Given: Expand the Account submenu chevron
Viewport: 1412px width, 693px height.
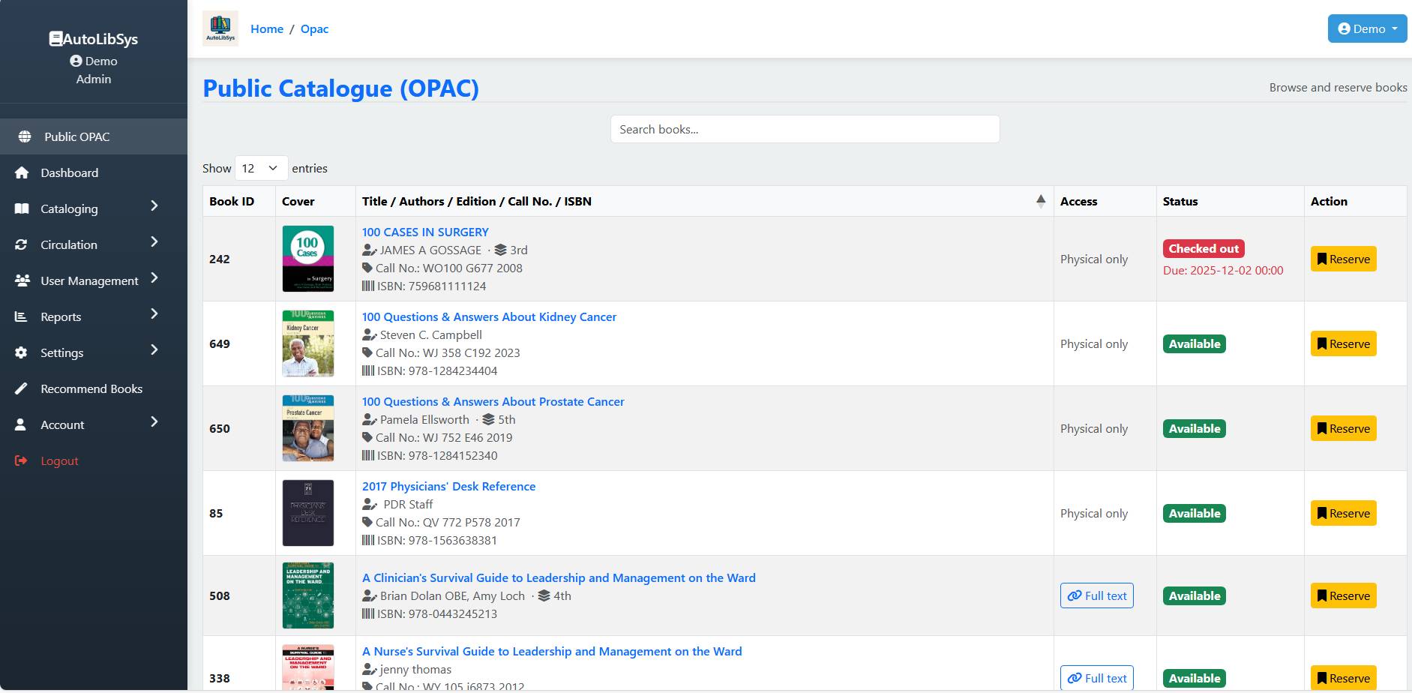Looking at the screenshot, I should pos(154,422).
